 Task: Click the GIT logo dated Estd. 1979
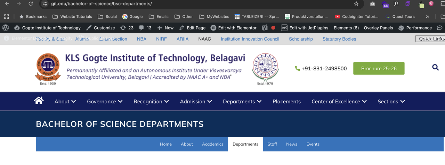[x=265, y=69]
